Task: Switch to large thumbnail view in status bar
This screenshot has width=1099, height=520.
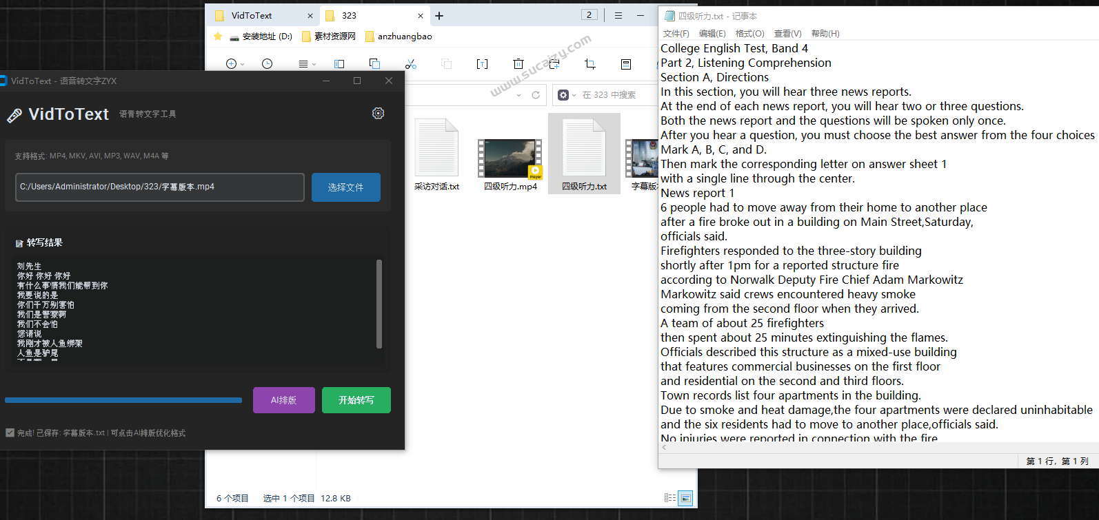Action: (685, 498)
